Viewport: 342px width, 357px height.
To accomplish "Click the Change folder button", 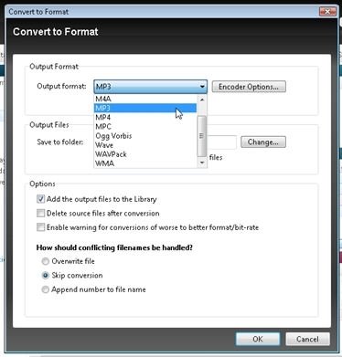I will (263, 142).
